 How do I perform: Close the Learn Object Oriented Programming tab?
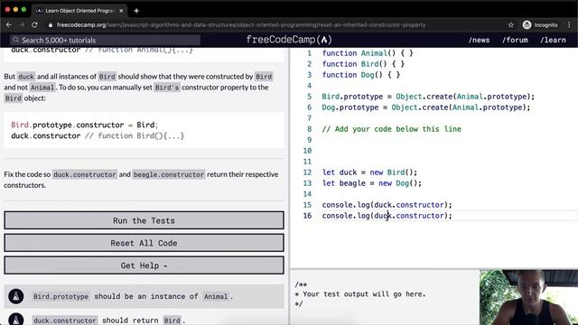coord(121,11)
